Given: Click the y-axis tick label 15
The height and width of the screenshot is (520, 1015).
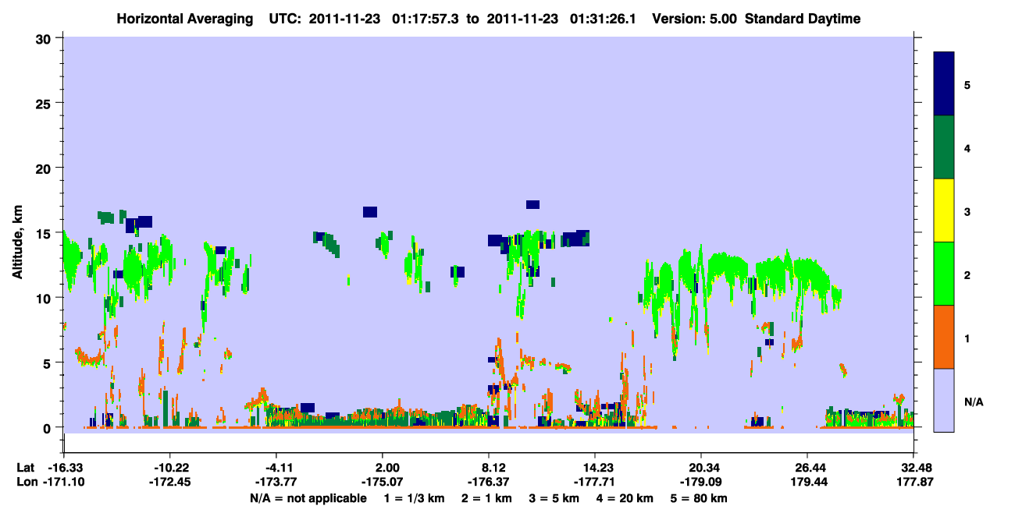Looking at the screenshot, I should click(x=45, y=232).
